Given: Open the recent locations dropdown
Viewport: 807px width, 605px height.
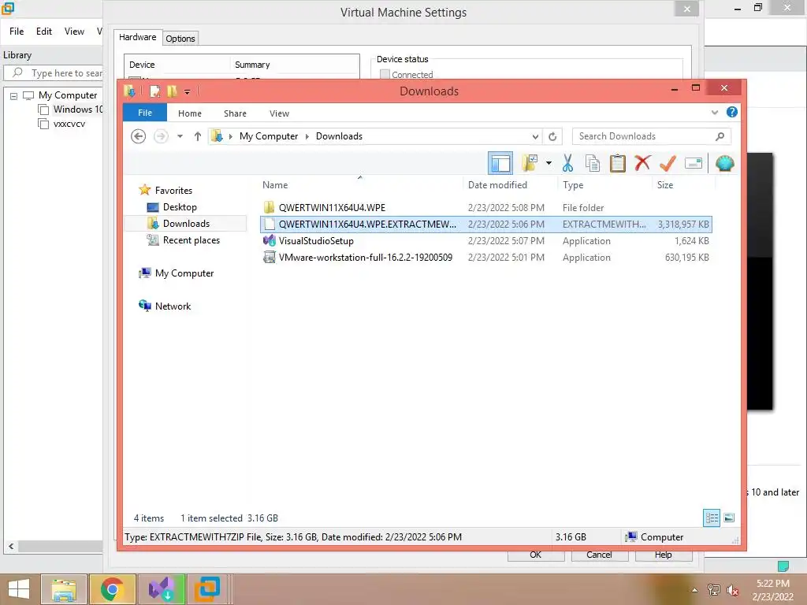Looking at the screenshot, I should pos(180,136).
